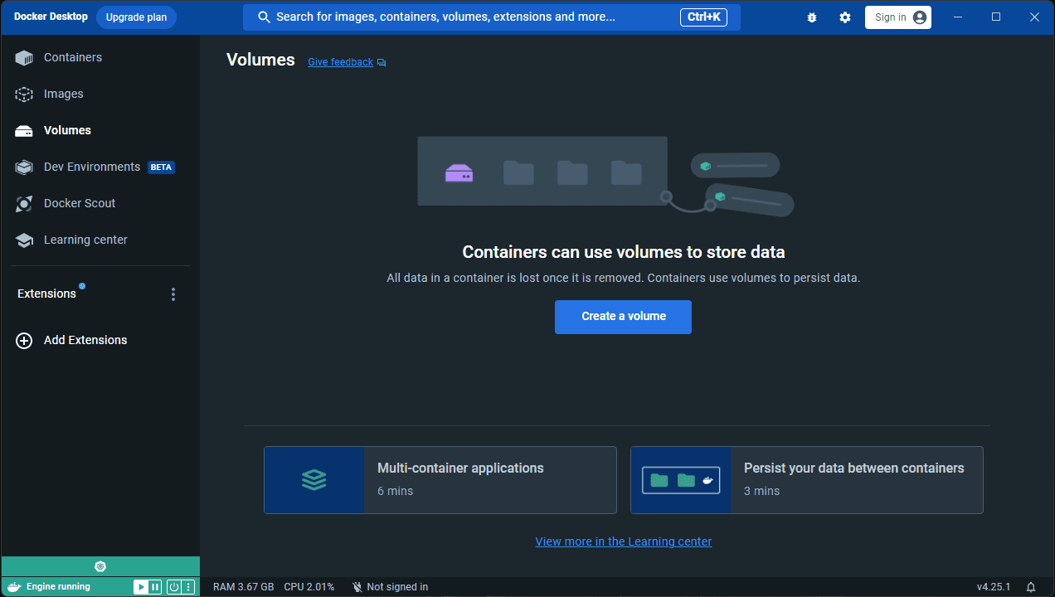
Task: Click the Multi-container stack thumbnail
Action: click(314, 480)
